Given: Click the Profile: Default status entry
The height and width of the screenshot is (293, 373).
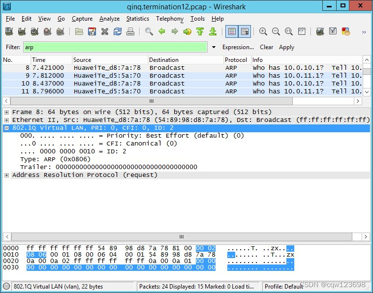Looking at the screenshot, I should 284,286.
